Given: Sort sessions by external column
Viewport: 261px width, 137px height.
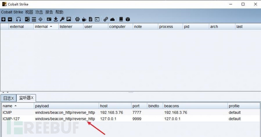Looking at the screenshot, I should (21, 27).
